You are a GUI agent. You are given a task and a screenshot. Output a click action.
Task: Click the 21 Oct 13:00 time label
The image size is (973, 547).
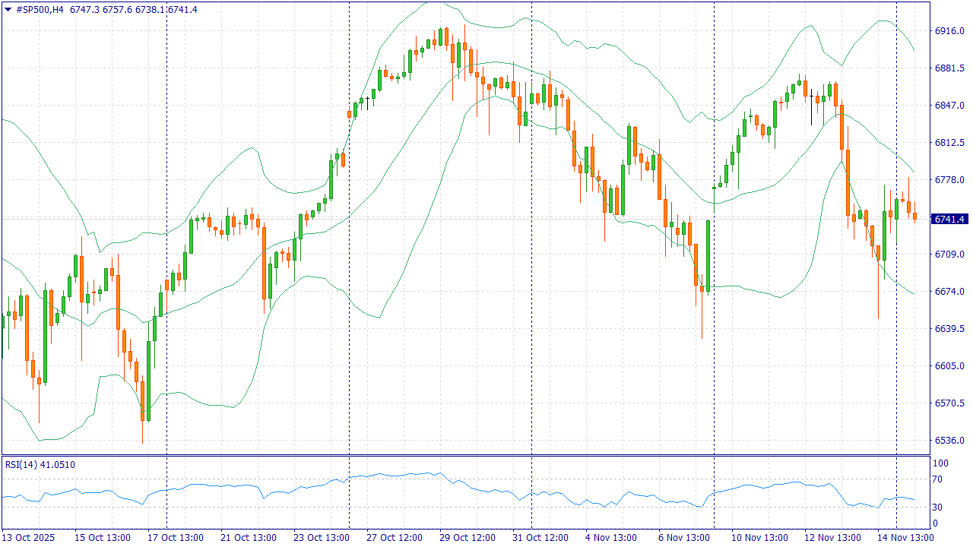[x=249, y=538]
